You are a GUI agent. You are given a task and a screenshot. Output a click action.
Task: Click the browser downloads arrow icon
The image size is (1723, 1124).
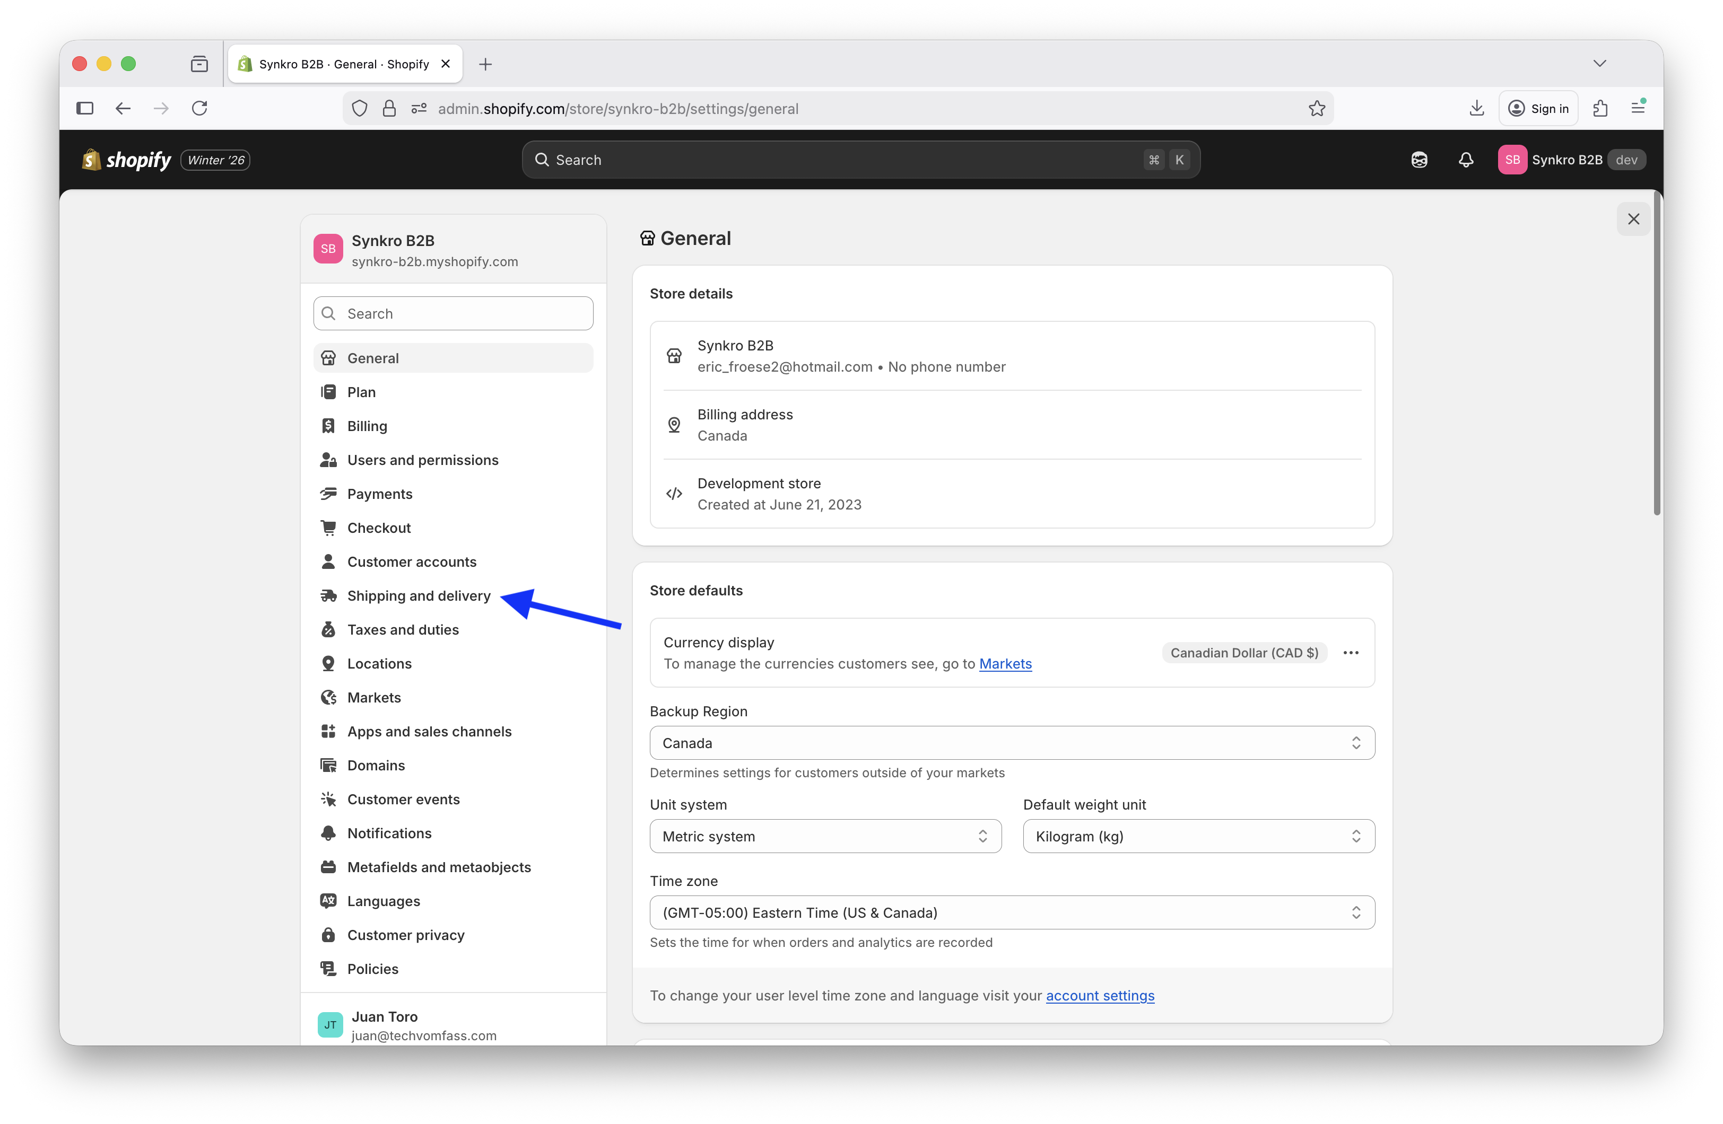1476,109
